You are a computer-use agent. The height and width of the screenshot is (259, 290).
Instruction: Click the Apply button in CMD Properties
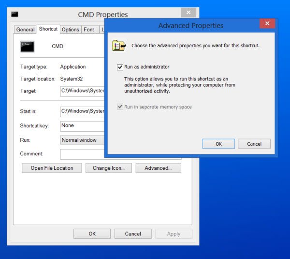(x=174, y=234)
